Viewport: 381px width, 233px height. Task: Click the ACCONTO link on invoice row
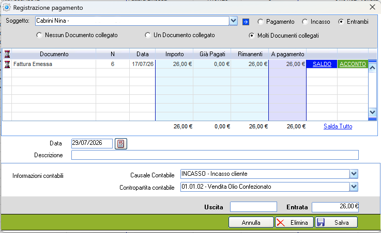point(353,64)
